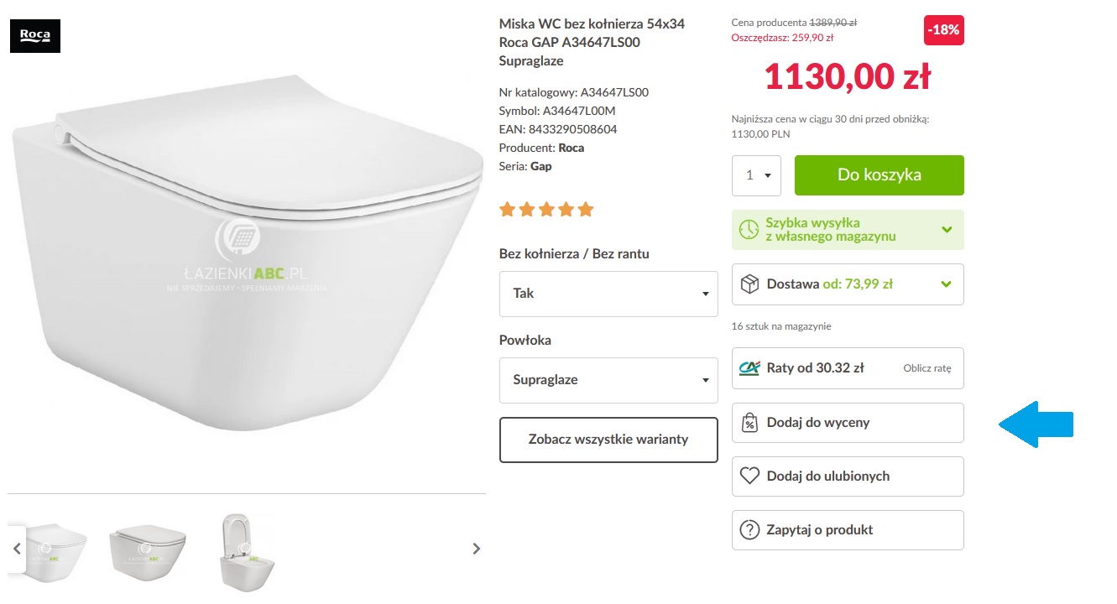Screen dimensions: 1117x604
Task: Click the delivery box icon
Action: pos(749,284)
